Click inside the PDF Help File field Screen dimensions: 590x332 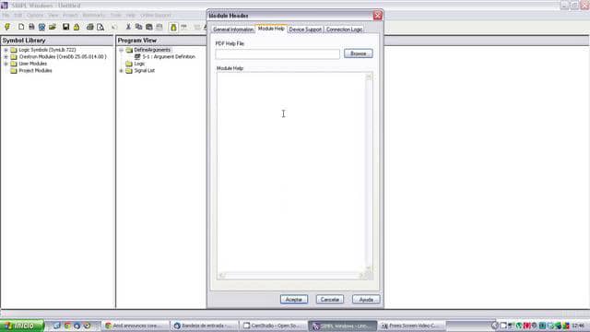click(x=277, y=54)
